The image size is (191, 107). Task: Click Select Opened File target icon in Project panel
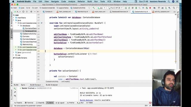[x=23, y=12]
